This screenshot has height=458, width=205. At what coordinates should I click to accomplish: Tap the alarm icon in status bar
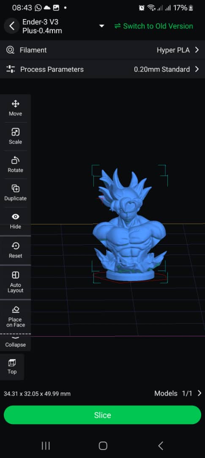coord(142,8)
